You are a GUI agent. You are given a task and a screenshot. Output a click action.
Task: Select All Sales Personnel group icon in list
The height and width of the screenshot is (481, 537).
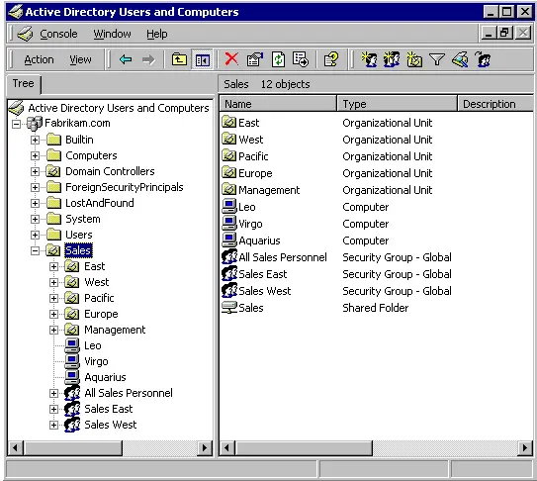point(229,256)
